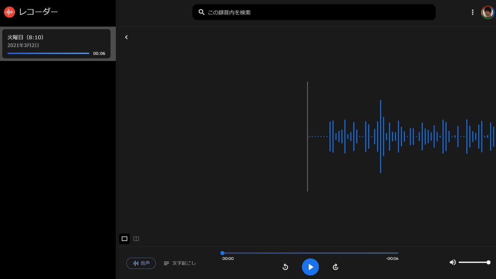Skip forward 5 seconds
Viewport: 496px width, 279px height.
335,267
